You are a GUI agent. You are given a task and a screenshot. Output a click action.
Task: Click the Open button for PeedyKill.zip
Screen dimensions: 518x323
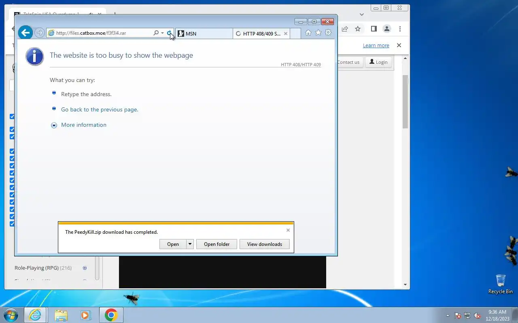173,244
